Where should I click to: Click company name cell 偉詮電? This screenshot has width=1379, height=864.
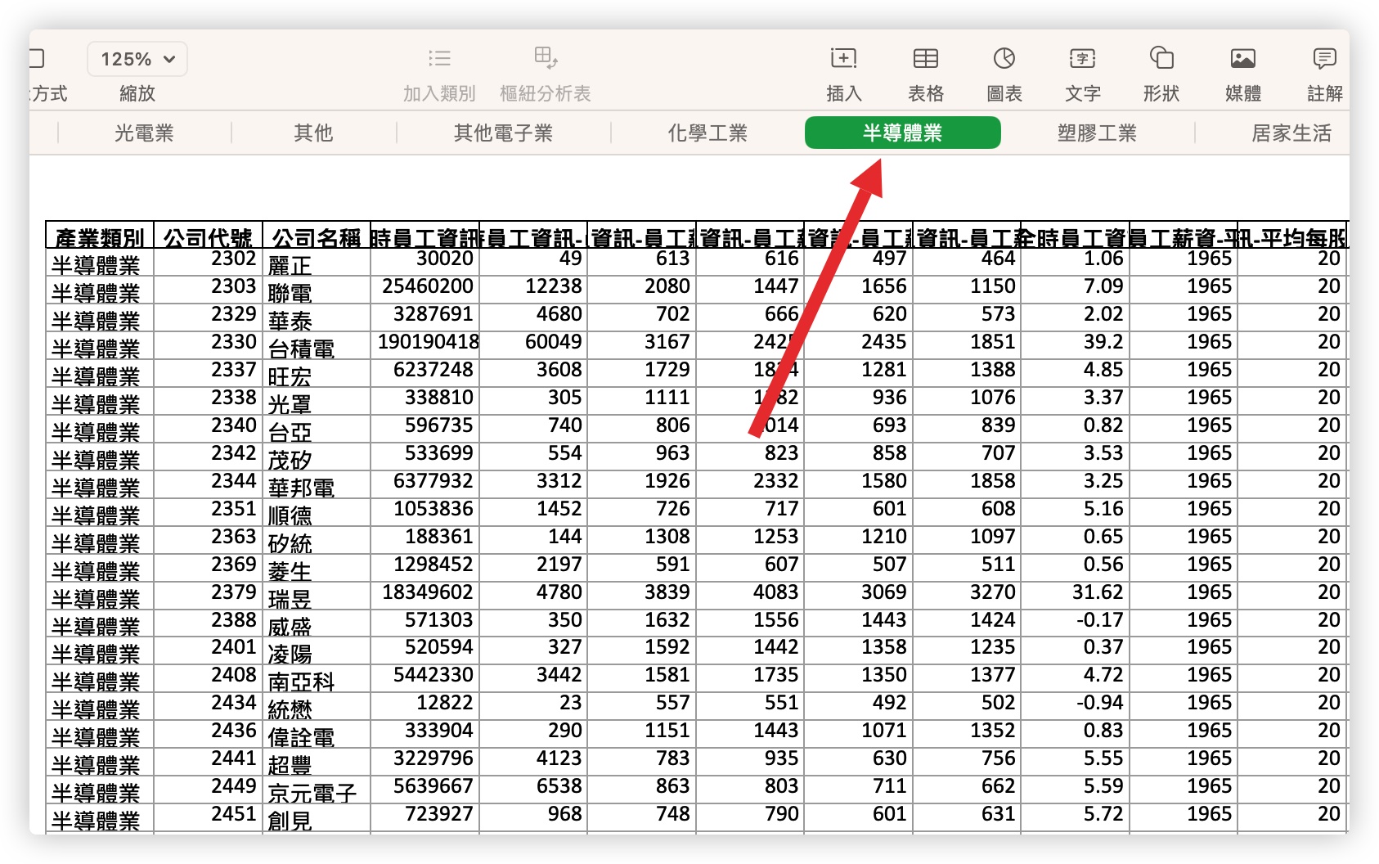pyautogui.click(x=316, y=735)
